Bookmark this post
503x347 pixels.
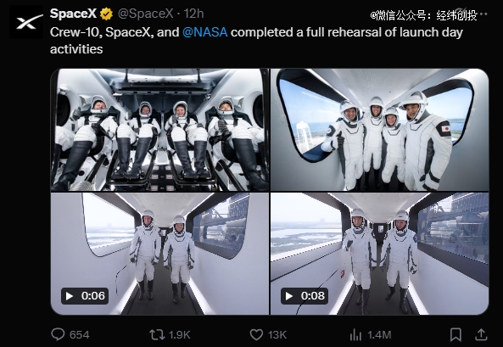[455, 335]
